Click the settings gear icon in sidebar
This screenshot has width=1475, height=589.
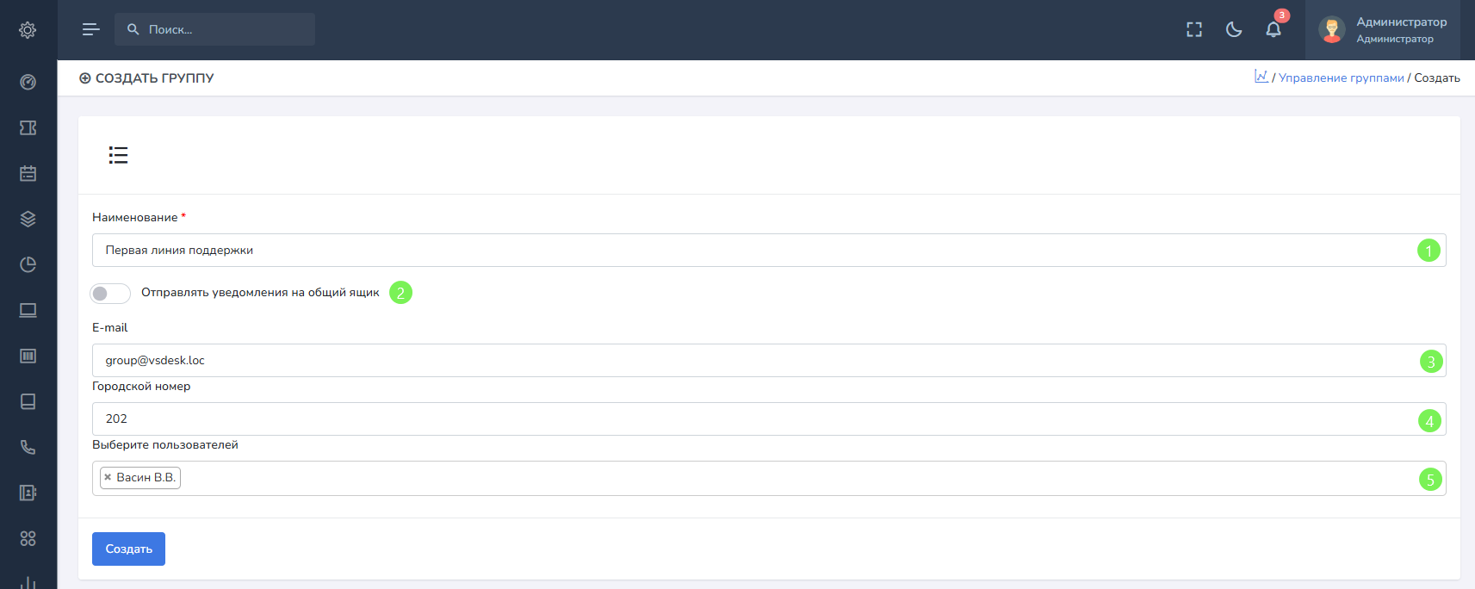point(28,30)
